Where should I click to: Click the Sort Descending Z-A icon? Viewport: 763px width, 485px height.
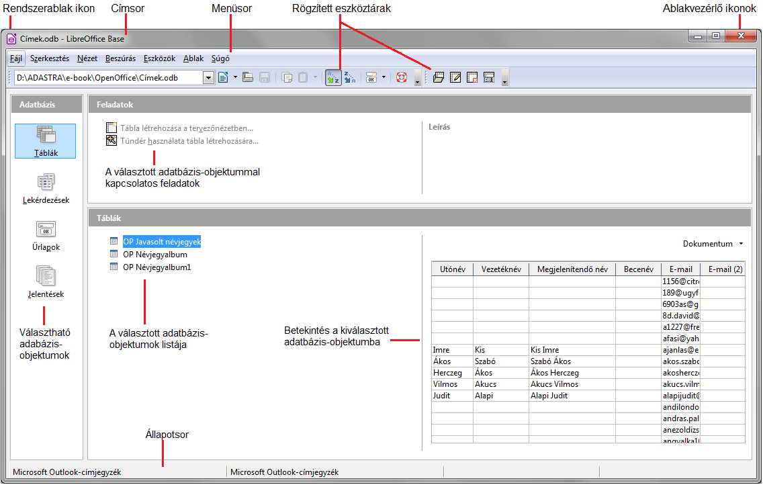point(350,77)
